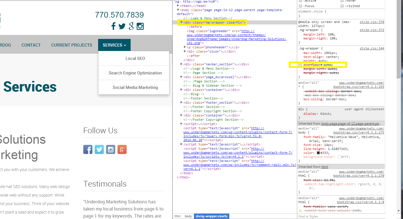Toggle the :visited state checkbox

pos(342,6)
